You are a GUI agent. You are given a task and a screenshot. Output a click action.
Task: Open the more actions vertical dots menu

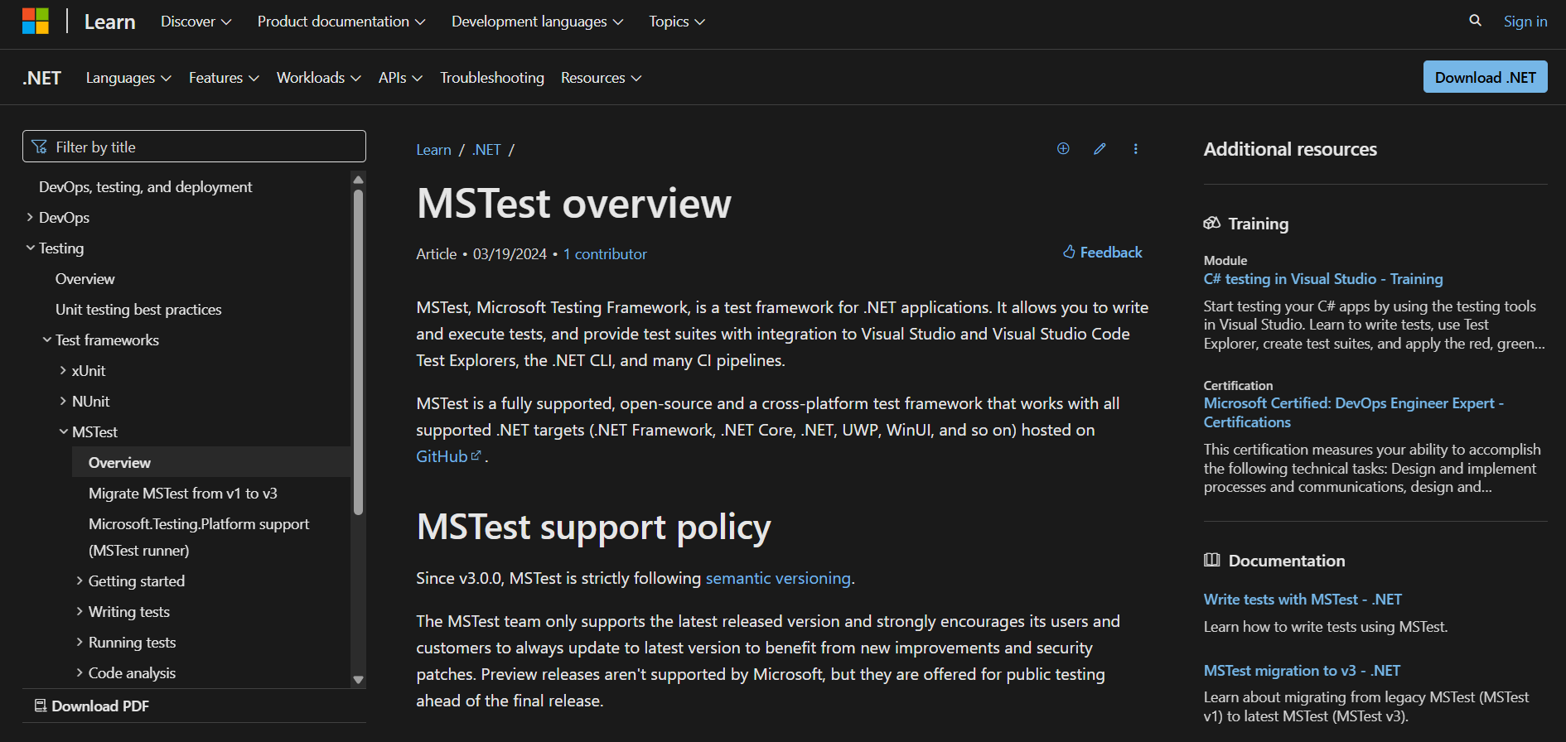pyautogui.click(x=1135, y=149)
